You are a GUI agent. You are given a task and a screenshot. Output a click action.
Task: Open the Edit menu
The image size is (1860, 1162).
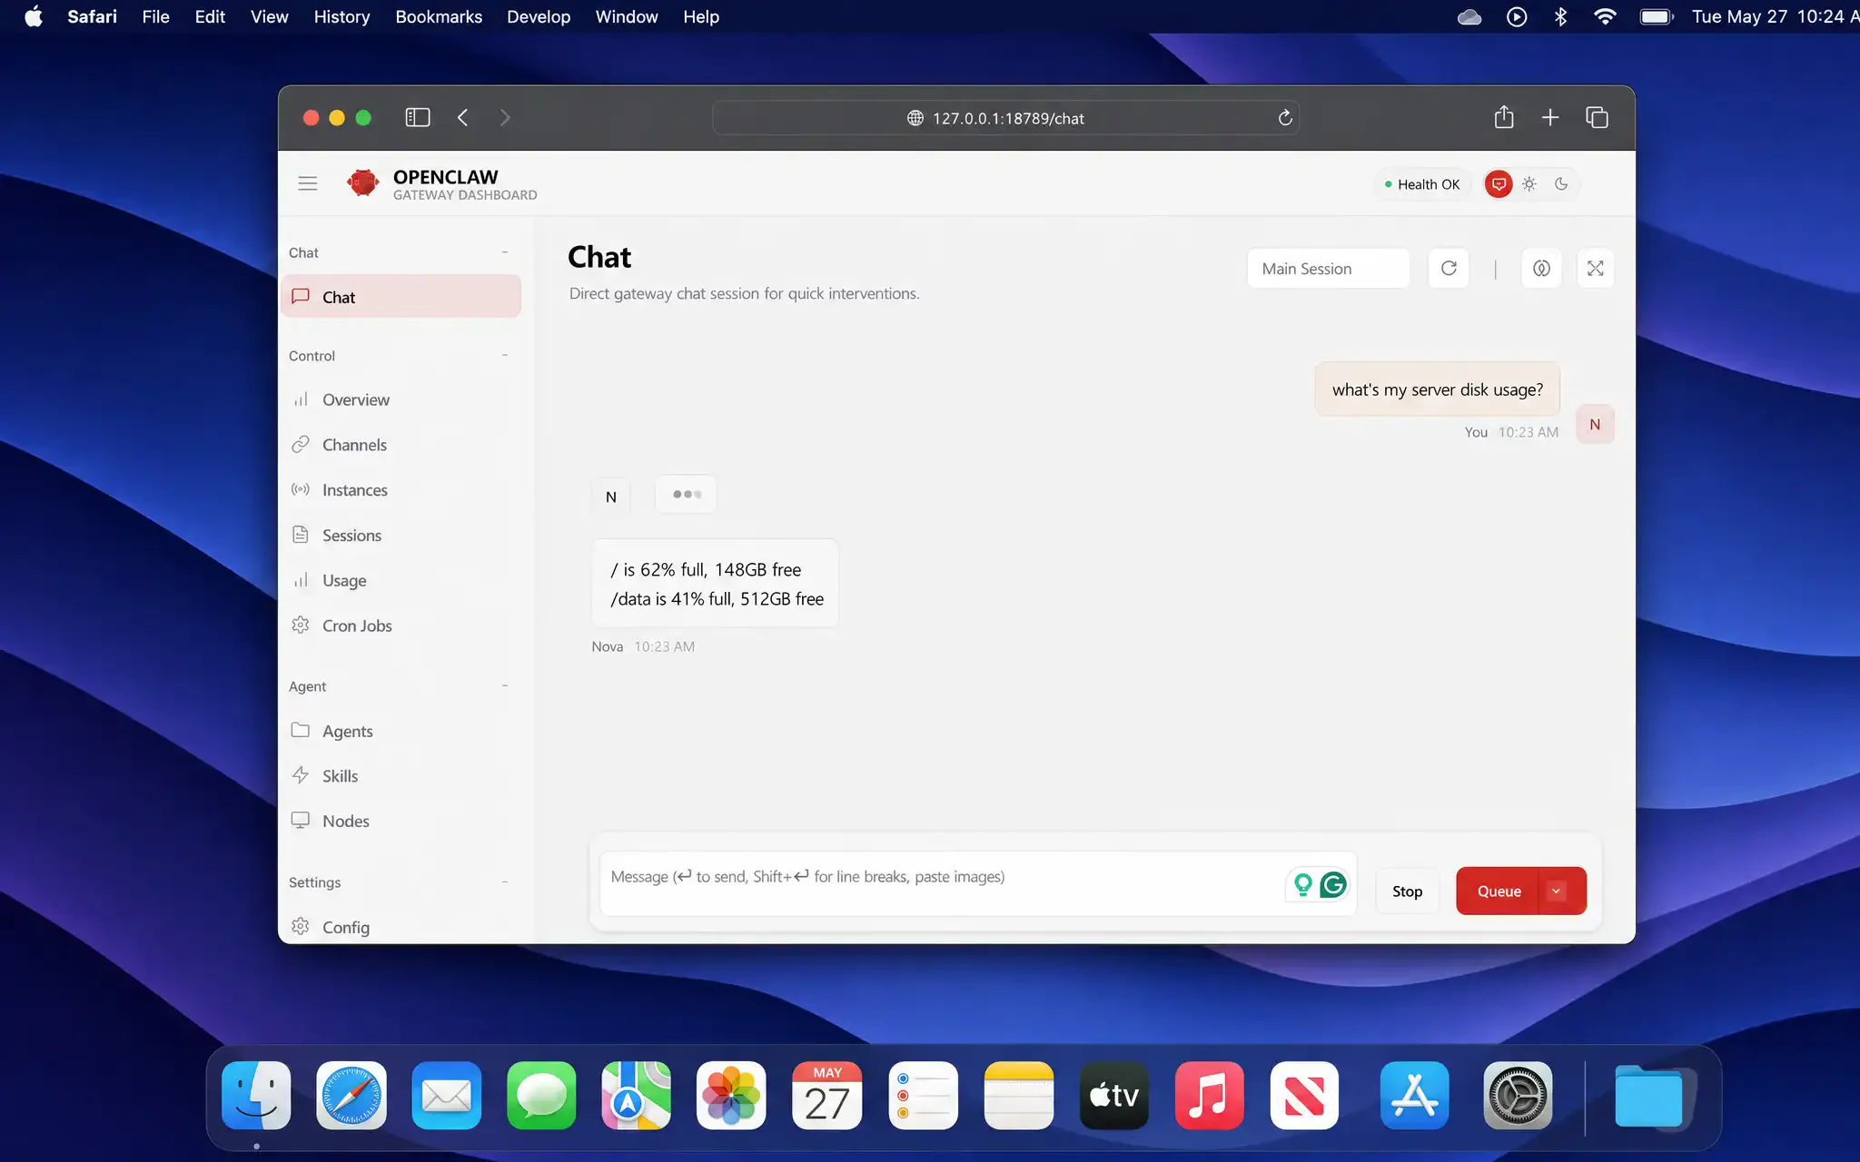(x=210, y=16)
